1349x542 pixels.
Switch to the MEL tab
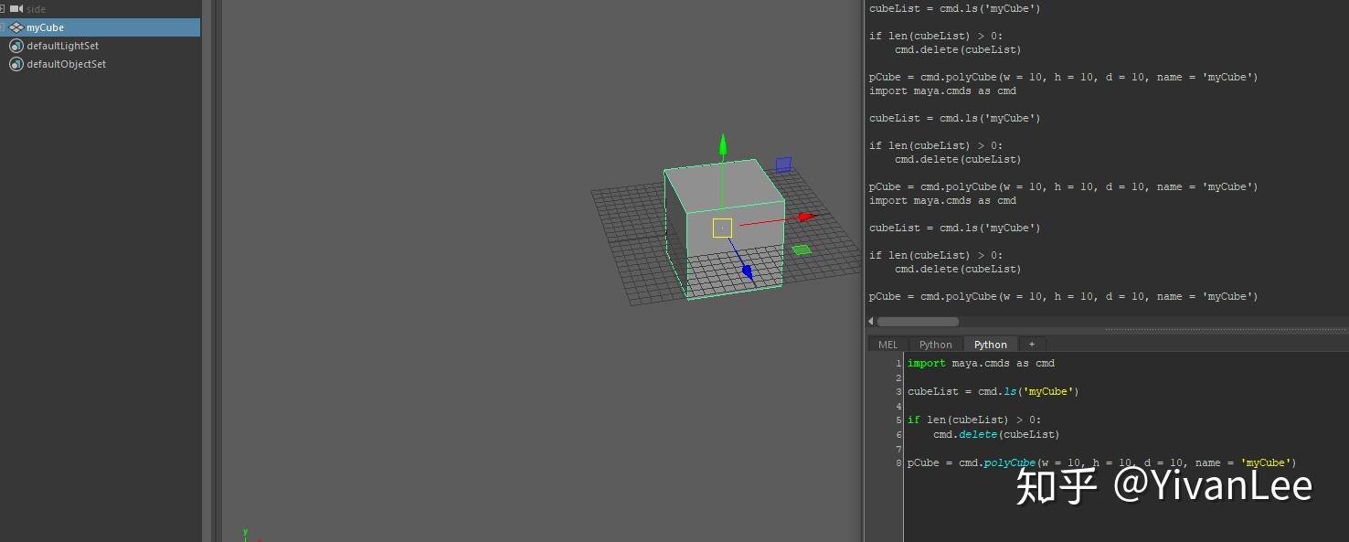coord(887,345)
